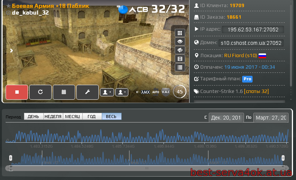
Task: Click the tag icon beside Counter-Strike 1.6
Action: pos(196,91)
